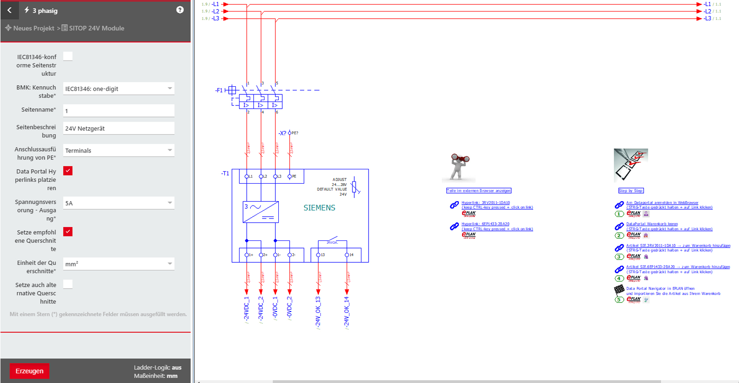
Task: Enable Setze auch alternative Querschnitte checkbox
Action: [x=68, y=284]
